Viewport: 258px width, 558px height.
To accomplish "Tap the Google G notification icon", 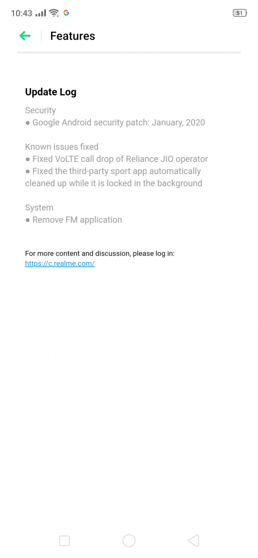I will [x=66, y=13].
